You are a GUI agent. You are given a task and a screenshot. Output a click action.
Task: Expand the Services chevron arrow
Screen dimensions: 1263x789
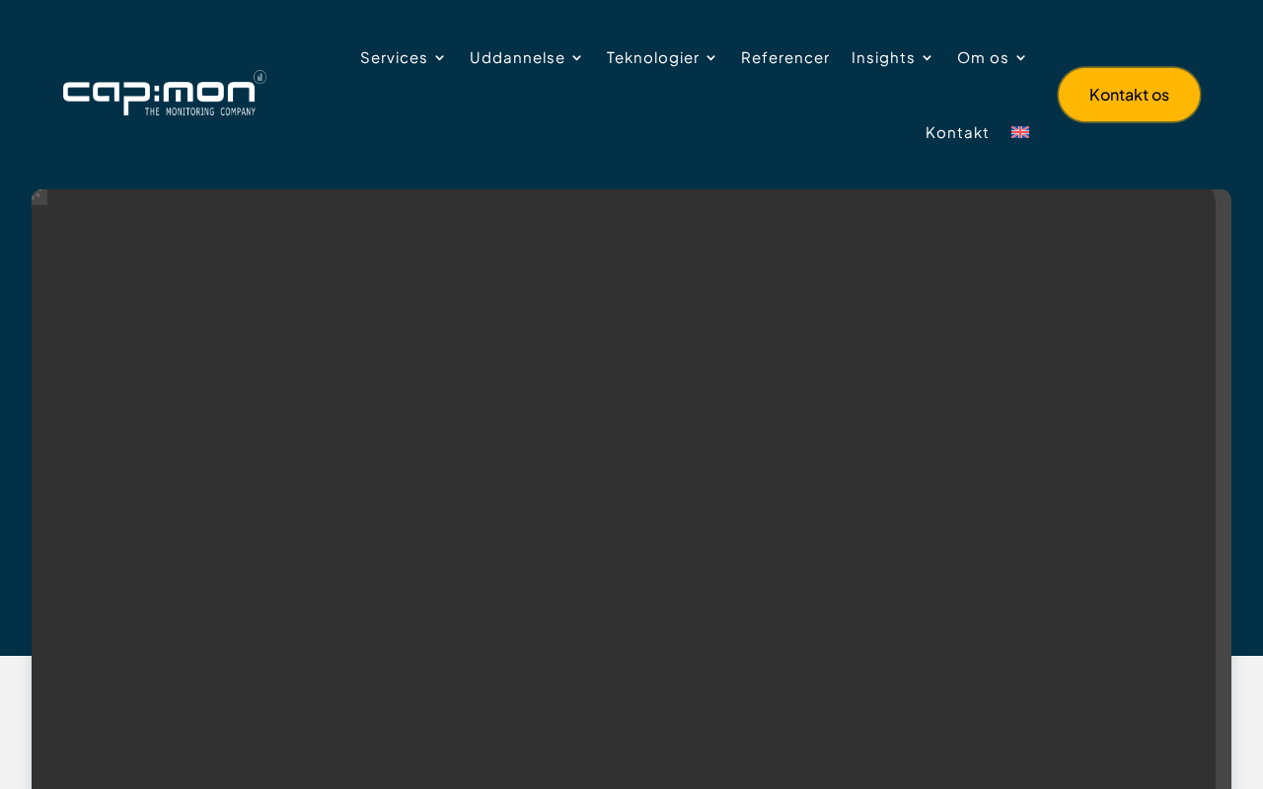pos(440,58)
